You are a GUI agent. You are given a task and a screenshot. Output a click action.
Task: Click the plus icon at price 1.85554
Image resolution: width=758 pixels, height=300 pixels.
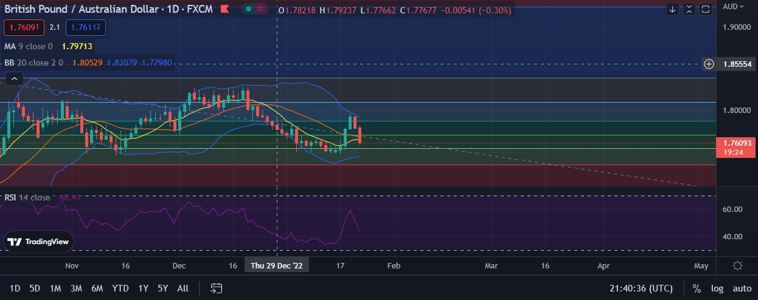[x=709, y=64]
